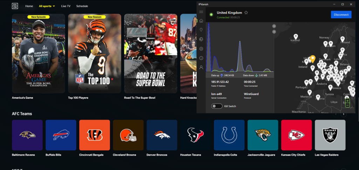Click the Hard Knocks title text
Screen dimensions: 359x170
pos(188,98)
